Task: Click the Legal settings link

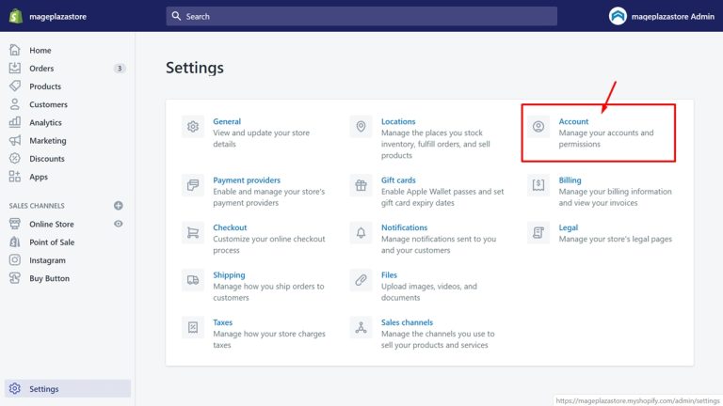Action: pos(569,227)
